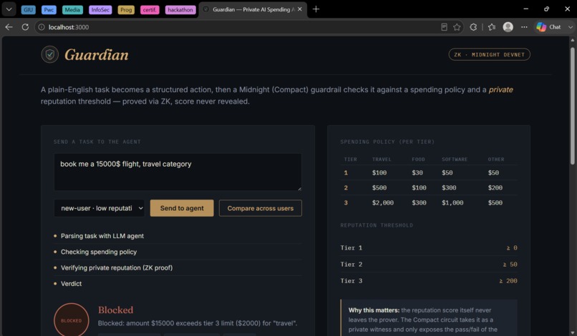This screenshot has width=577, height=336.
Task: Open the Copilot Chat button
Action: click(x=548, y=27)
